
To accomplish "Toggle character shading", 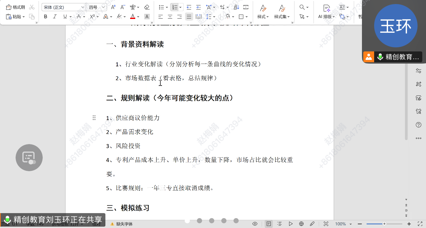I will pos(147,17).
